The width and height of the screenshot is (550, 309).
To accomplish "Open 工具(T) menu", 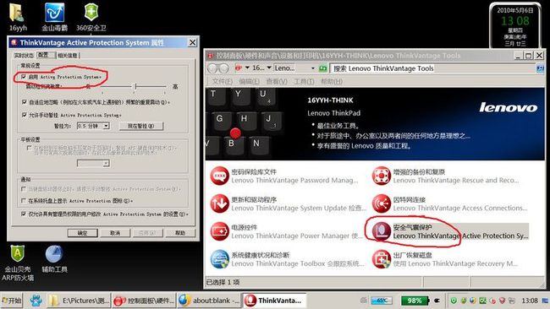I will tap(304, 81).
